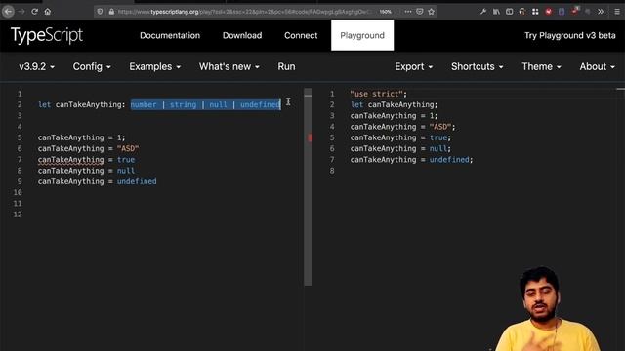This screenshot has height=351, width=625.
Task: Click the site security padlock icon
Action: click(x=111, y=12)
